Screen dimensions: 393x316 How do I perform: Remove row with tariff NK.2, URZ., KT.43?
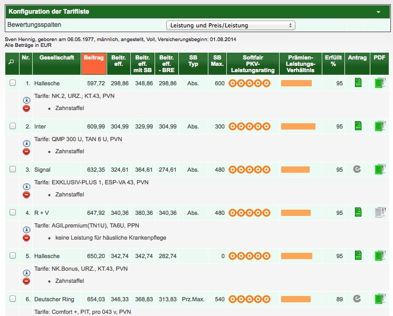[x=26, y=108]
